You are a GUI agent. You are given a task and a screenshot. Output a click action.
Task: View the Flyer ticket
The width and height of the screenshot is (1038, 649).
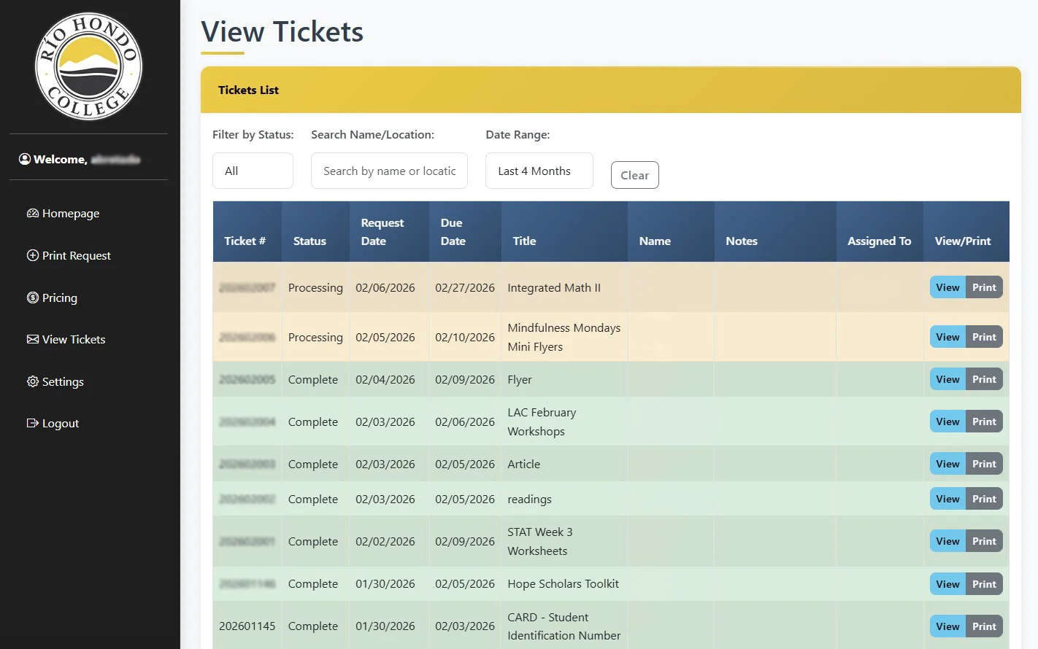tap(947, 379)
